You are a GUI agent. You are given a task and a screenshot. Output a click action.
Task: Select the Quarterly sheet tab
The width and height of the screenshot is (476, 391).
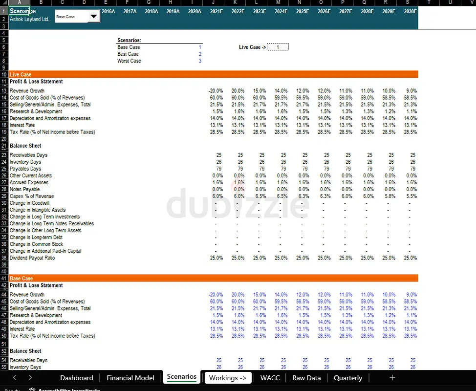[347, 377]
